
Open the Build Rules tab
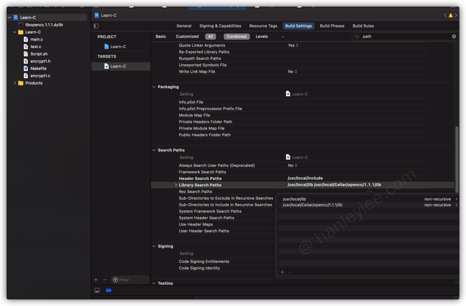[x=363, y=26]
